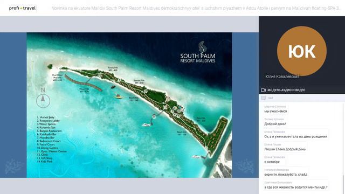Select the Модуль аудио и видео header
The height and width of the screenshot is (194, 345).
pos(286,90)
